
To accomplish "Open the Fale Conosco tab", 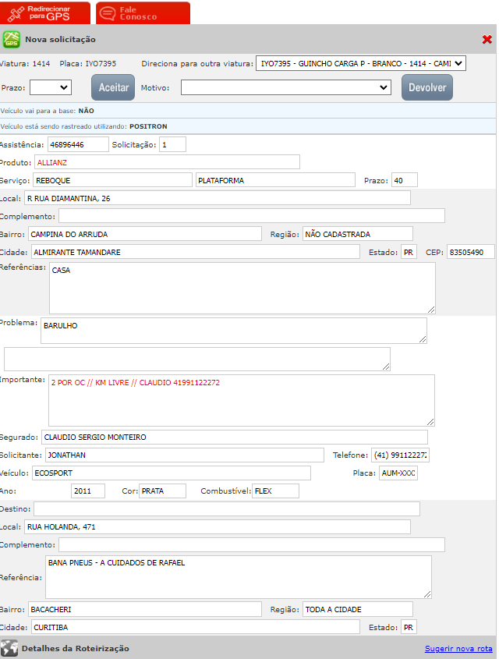I will (143, 12).
